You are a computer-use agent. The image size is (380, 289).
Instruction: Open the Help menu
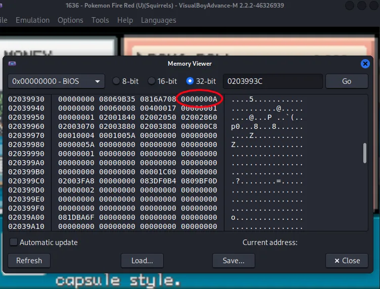(x=125, y=20)
